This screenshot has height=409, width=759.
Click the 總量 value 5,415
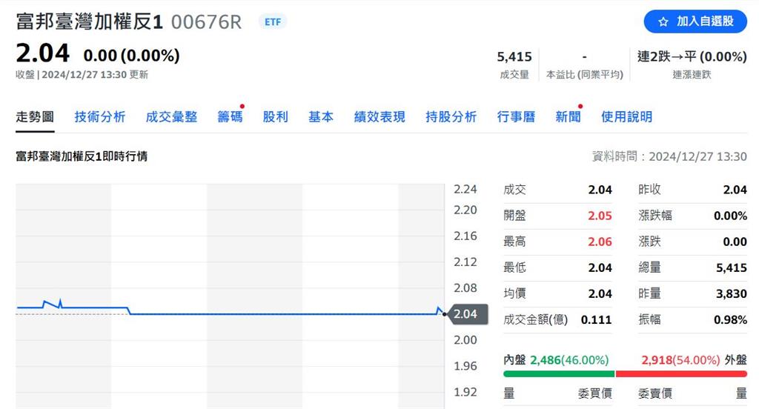[732, 267]
